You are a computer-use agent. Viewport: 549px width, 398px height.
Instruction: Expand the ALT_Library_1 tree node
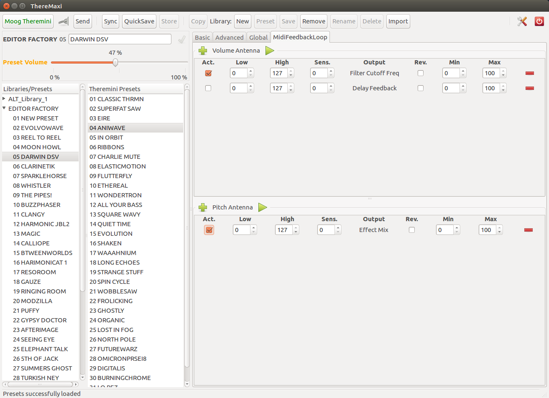pyautogui.click(x=4, y=99)
